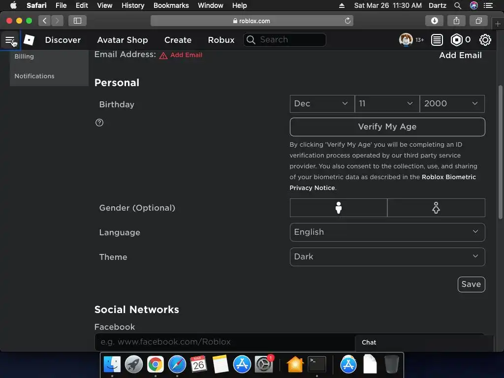
Task: Open the Window menu in menu bar
Action: 210,5
